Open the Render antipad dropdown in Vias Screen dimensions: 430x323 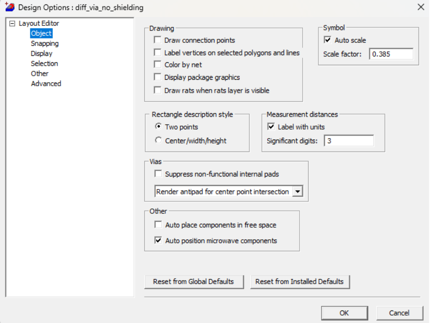(298, 191)
